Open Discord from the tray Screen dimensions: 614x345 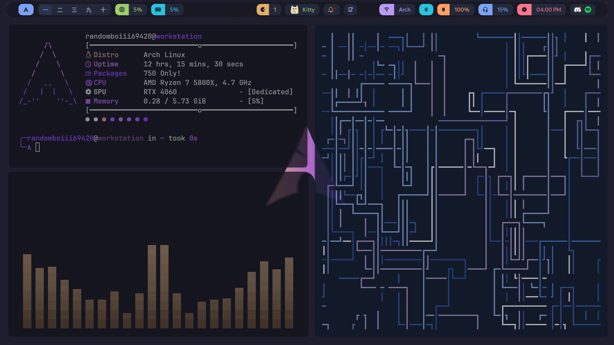[x=578, y=10]
